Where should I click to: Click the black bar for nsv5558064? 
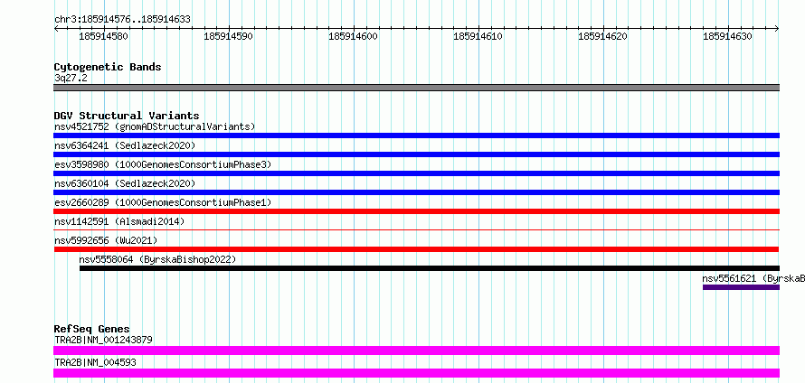pyautogui.click(x=430, y=268)
